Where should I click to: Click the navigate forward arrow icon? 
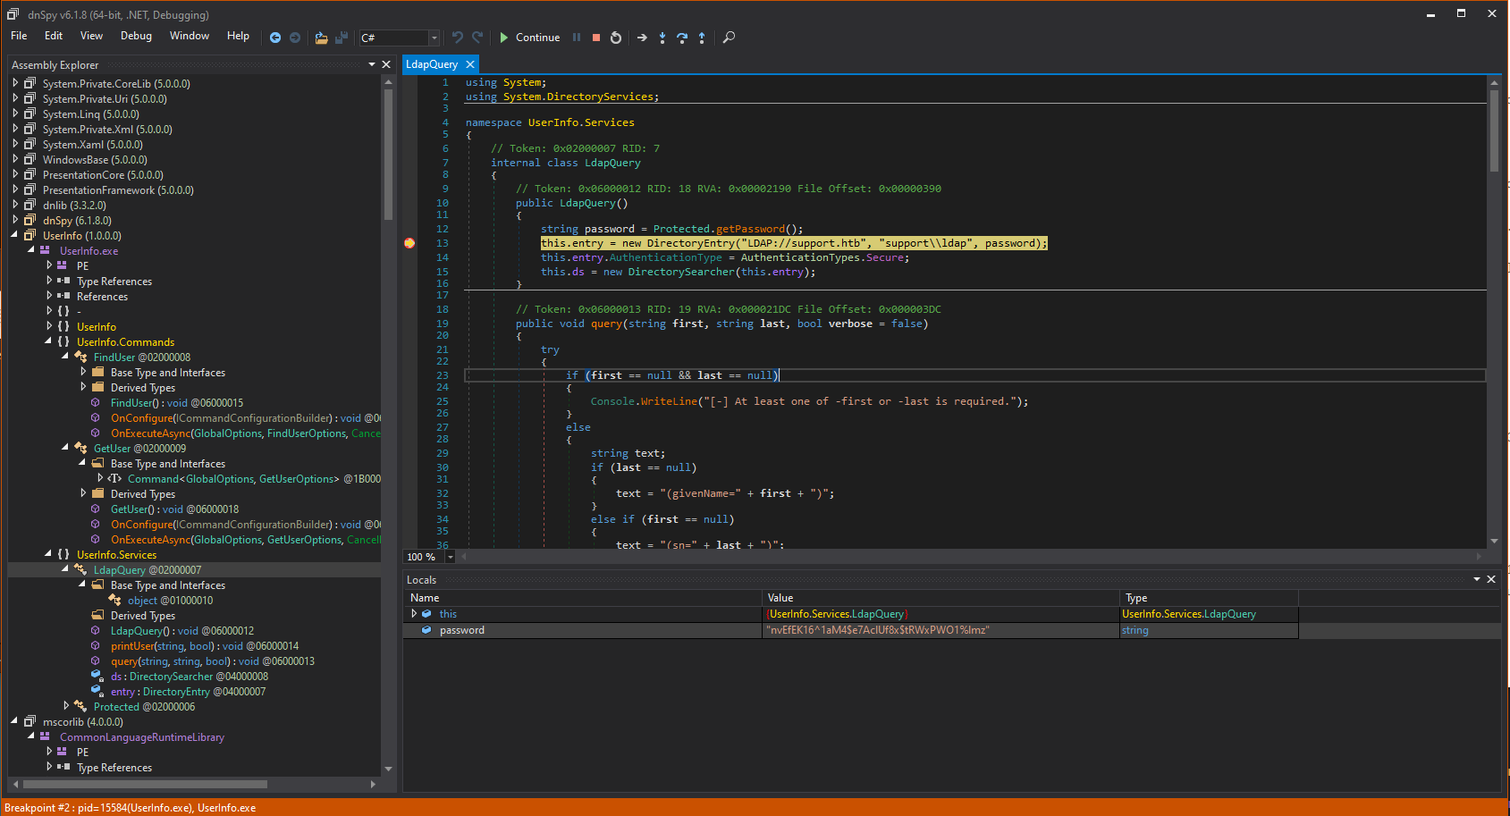[x=295, y=38]
